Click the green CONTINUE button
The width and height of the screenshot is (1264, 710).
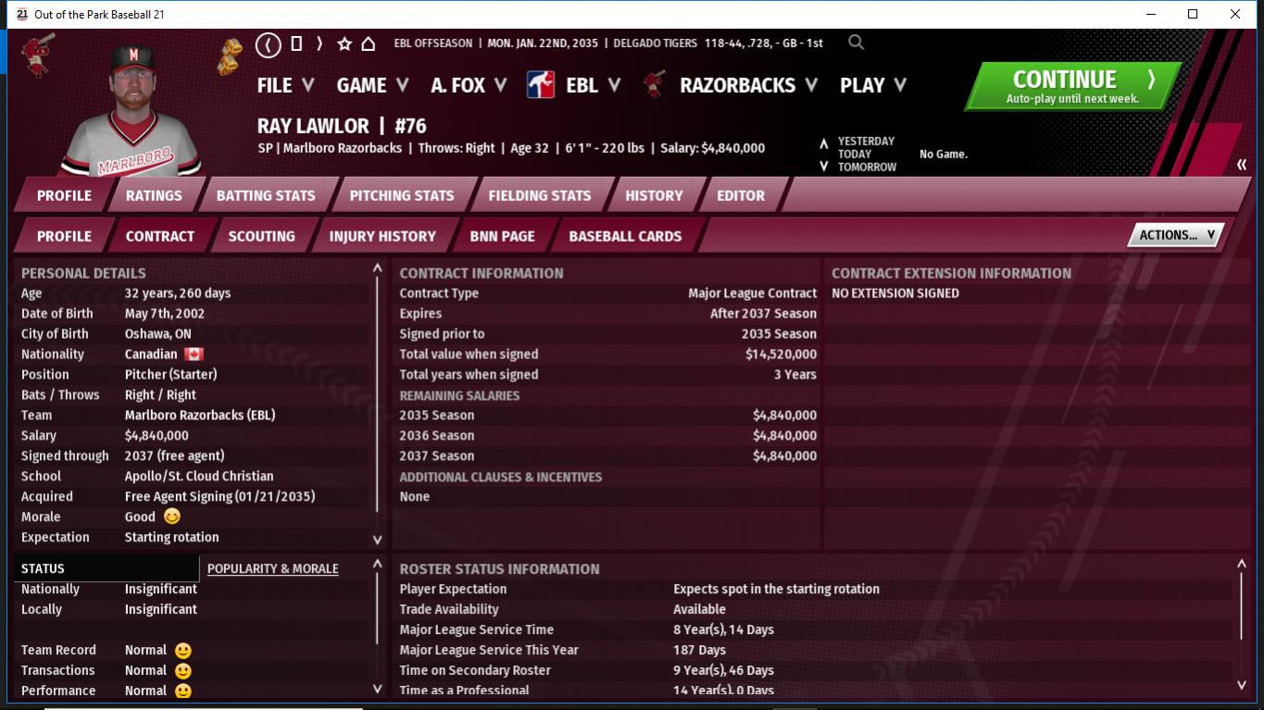coord(1073,86)
